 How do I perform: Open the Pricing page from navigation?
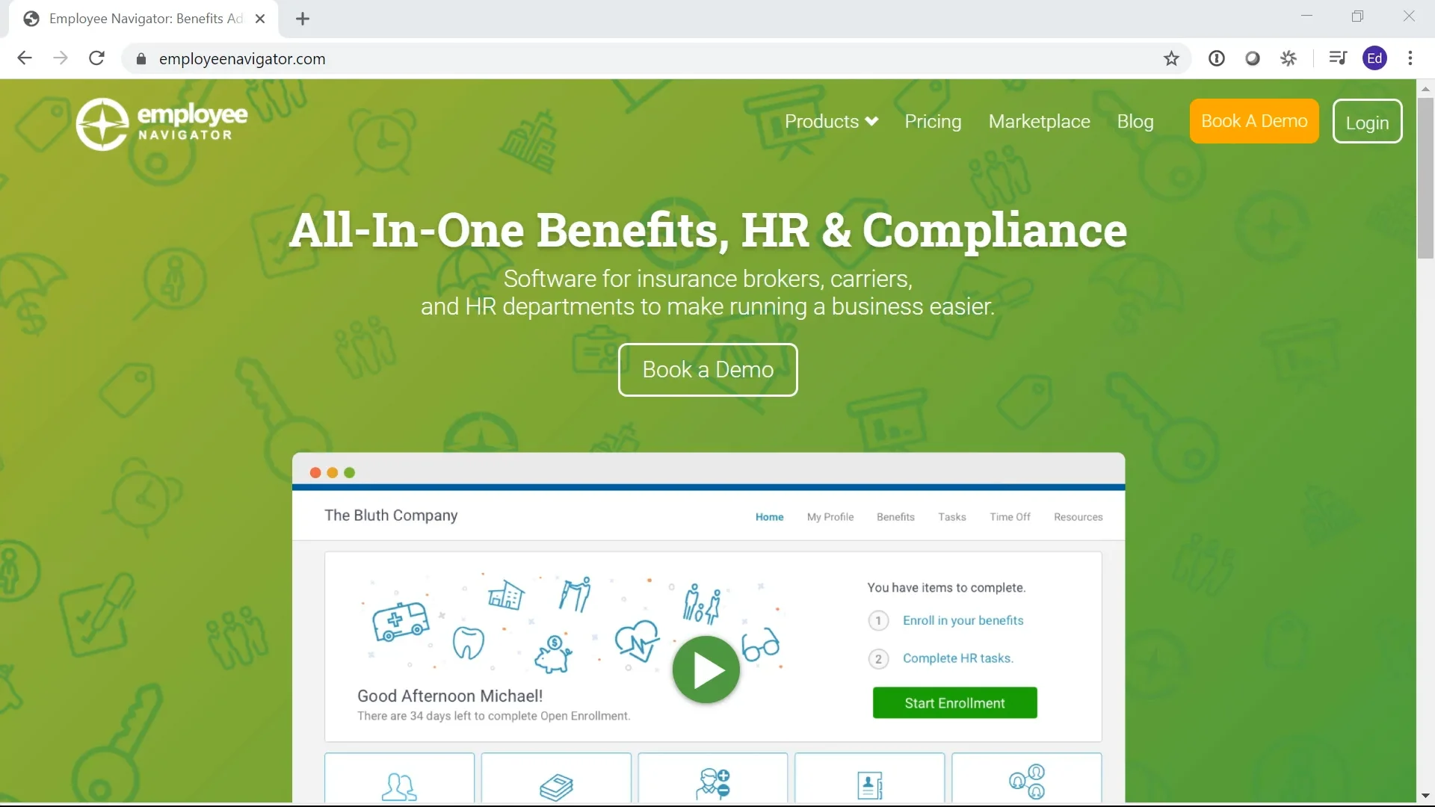click(933, 121)
